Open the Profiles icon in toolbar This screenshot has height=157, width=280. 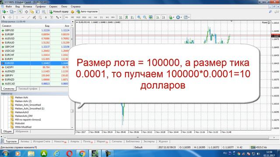point(12,12)
